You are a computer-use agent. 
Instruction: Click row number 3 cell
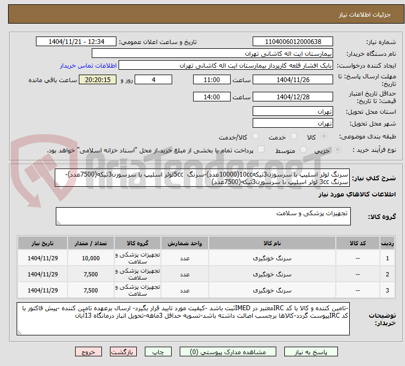[x=387, y=290]
